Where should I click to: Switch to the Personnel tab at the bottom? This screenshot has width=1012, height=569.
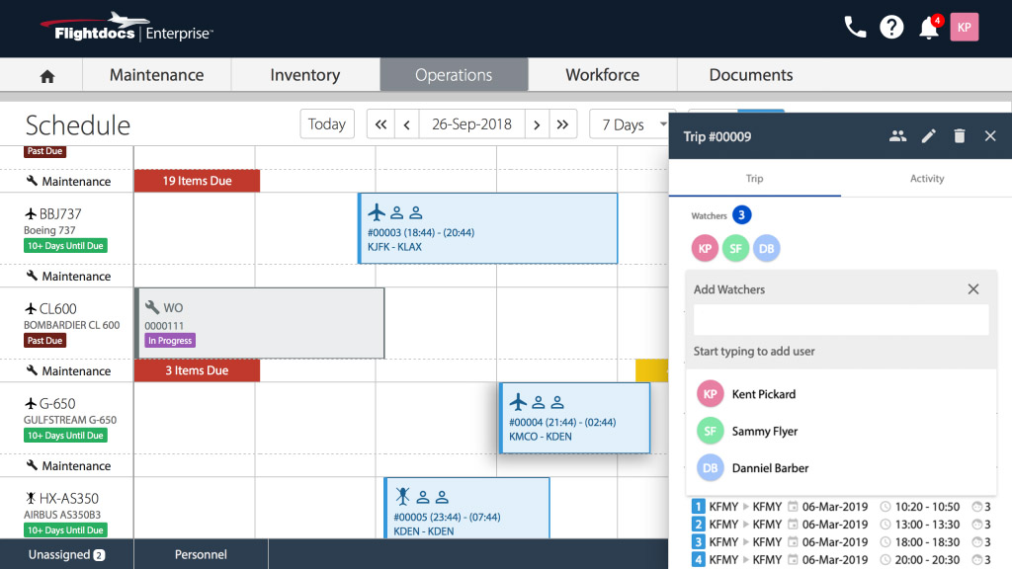coord(201,553)
